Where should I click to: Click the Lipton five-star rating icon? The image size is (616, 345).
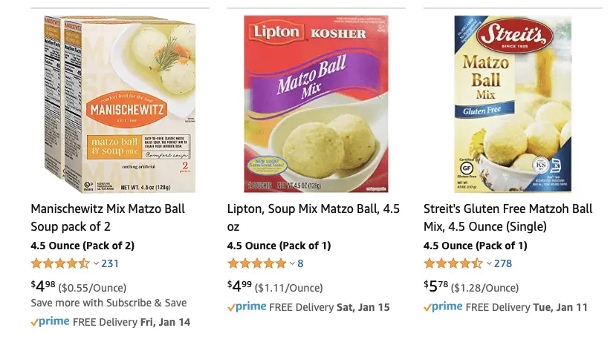coord(256,263)
